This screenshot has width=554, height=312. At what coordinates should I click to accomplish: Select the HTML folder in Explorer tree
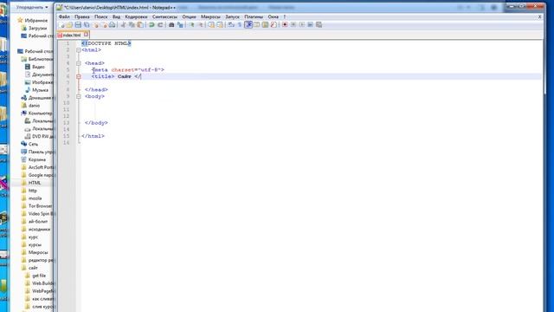point(35,183)
